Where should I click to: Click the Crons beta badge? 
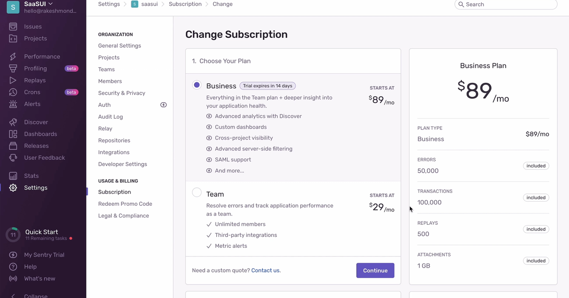pyautogui.click(x=71, y=92)
